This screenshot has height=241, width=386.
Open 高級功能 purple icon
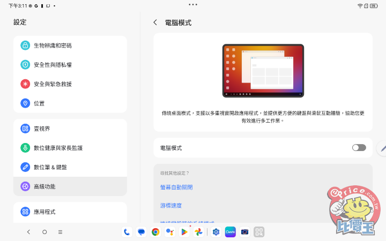[x=25, y=186]
